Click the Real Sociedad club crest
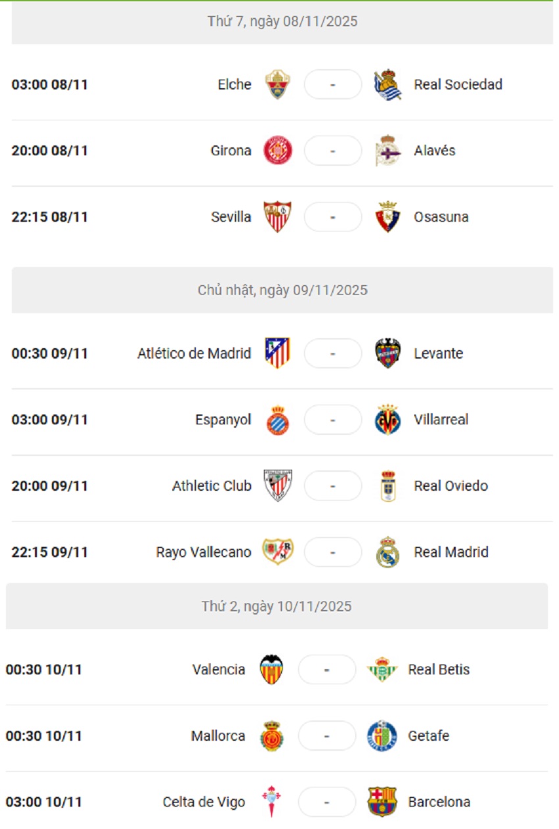The image size is (559, 829). tap(388, 85)
